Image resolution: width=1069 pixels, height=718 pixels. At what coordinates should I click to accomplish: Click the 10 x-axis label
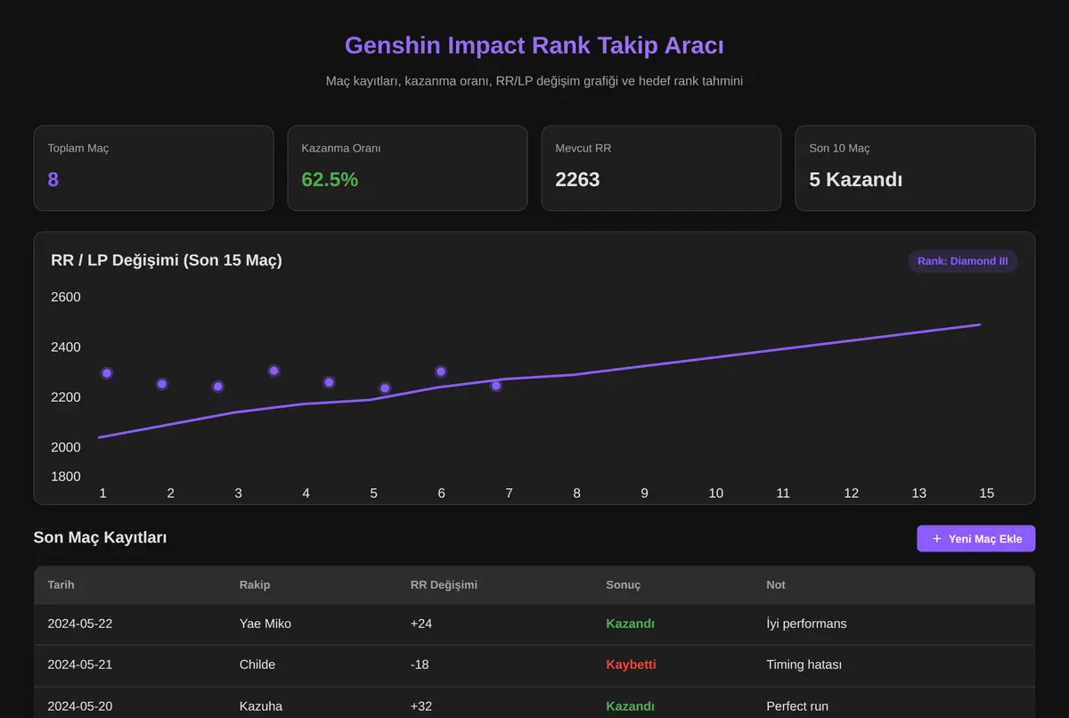pos(716,493)
